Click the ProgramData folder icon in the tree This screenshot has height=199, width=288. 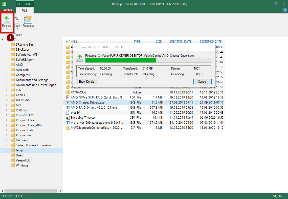pos(13,130)
